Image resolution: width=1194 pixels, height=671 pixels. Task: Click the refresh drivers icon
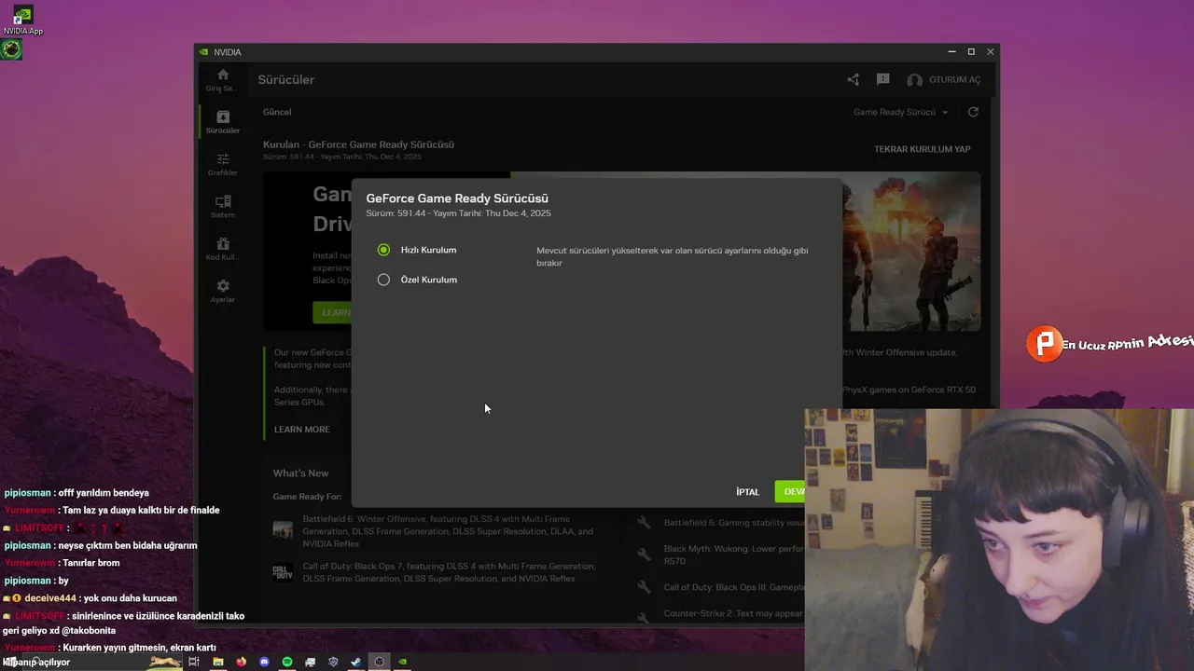point(973,112)
